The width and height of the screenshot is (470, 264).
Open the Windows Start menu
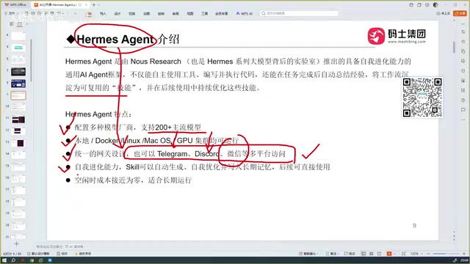[4, 260]
